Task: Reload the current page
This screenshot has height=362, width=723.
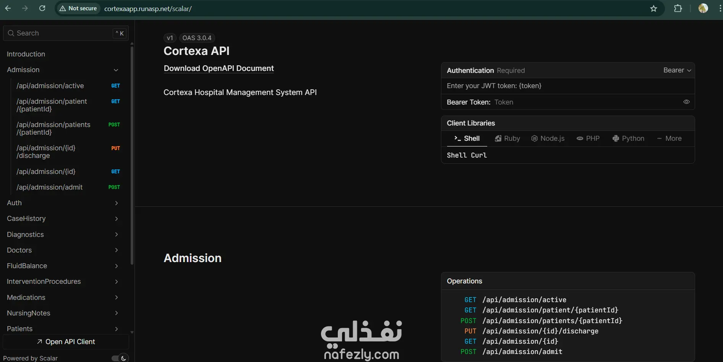Action: (42, 8)
